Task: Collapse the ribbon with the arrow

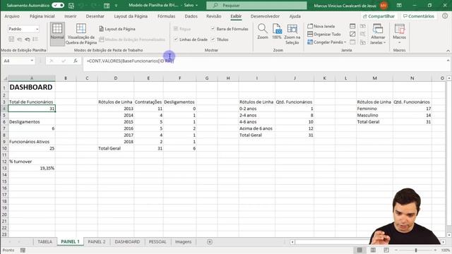Action: click(x=448, y=50)
